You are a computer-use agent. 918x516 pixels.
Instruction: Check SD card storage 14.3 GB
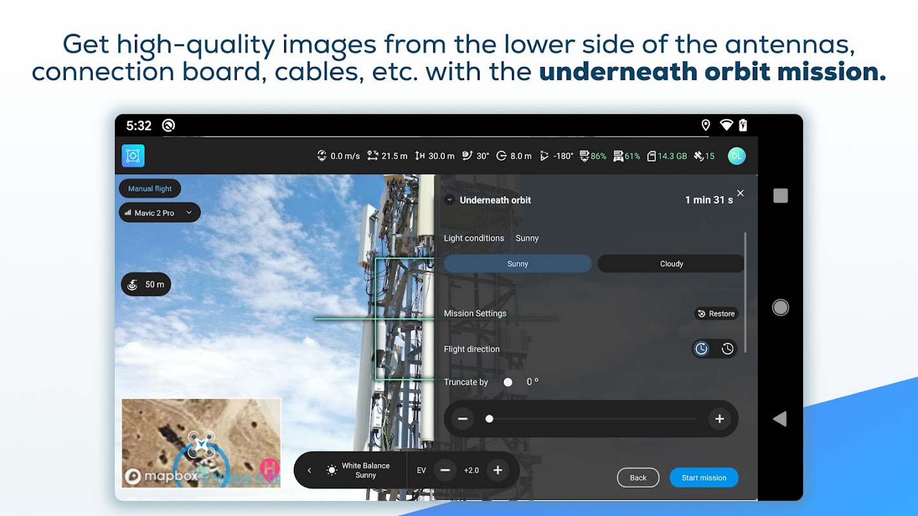[x=667, y=156]
